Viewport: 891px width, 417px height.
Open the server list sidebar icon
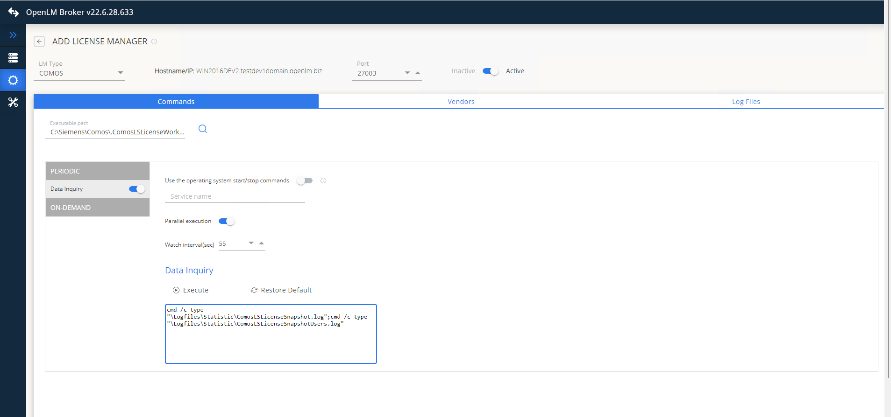[13, 58]
